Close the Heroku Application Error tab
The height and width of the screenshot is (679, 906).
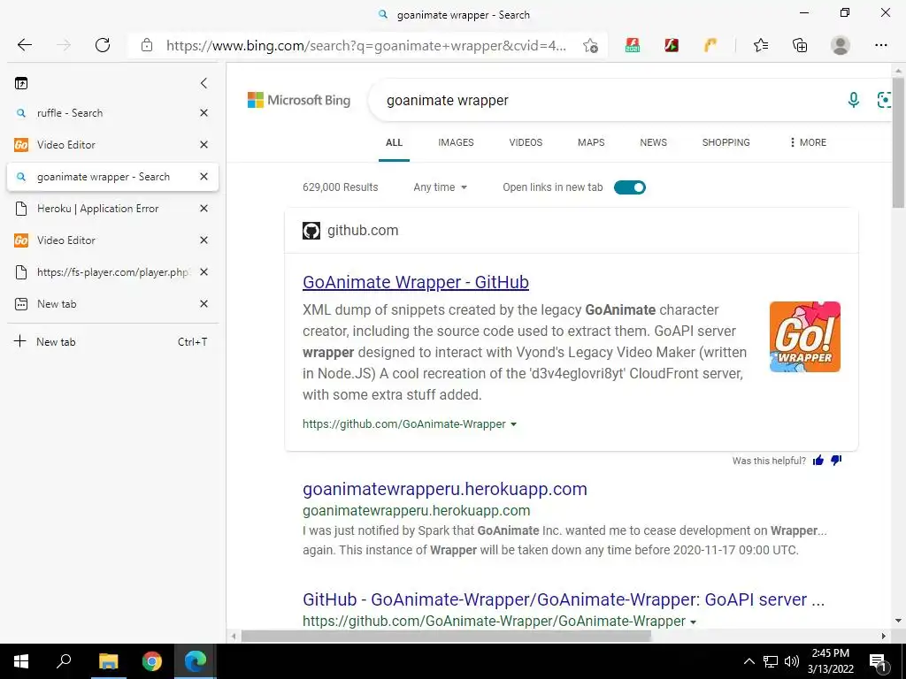tap(203, 209)
